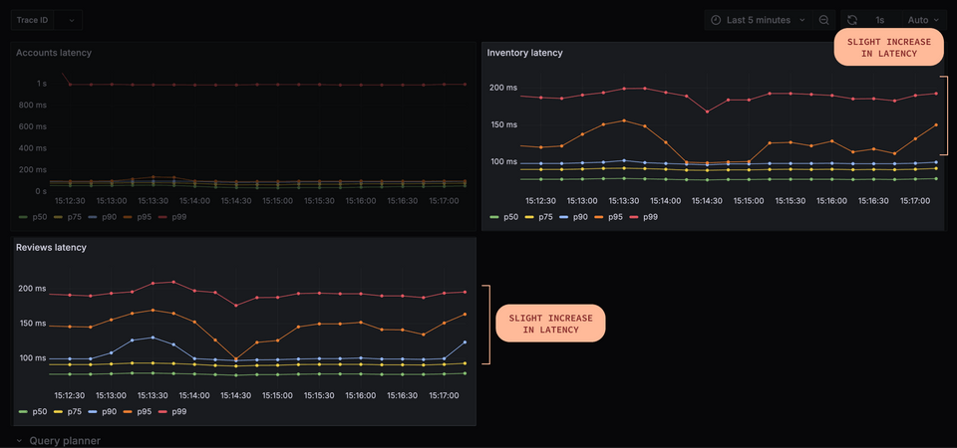Click the 200 ms axis label in Inventory latency
This screenshot has width=957, height=448.
pos(502,88)
